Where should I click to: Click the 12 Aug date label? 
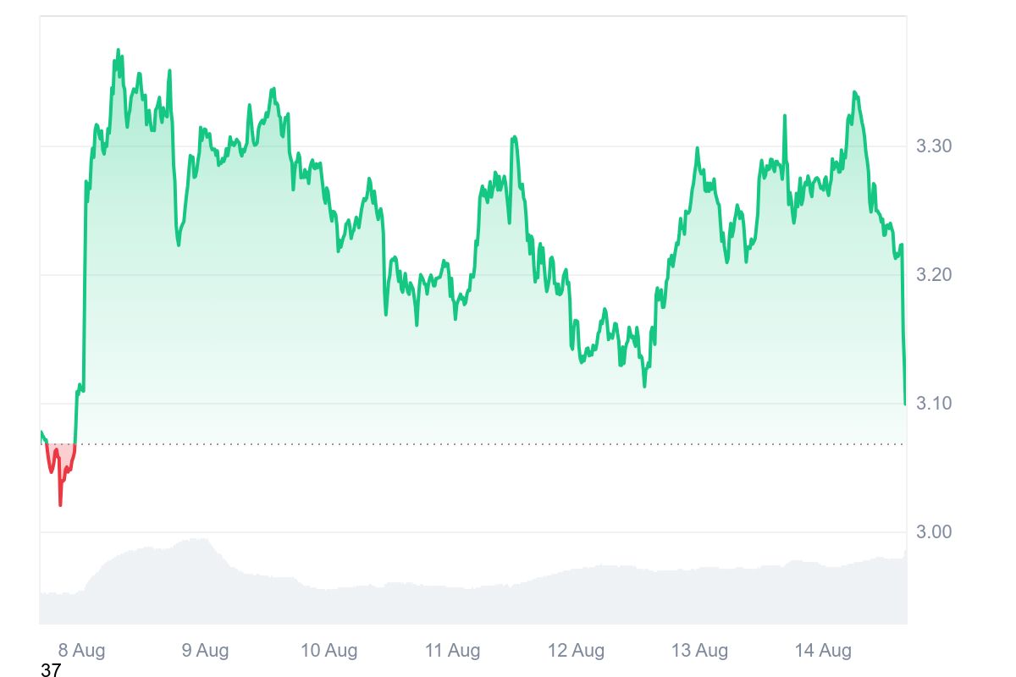[x=576, y=651]
